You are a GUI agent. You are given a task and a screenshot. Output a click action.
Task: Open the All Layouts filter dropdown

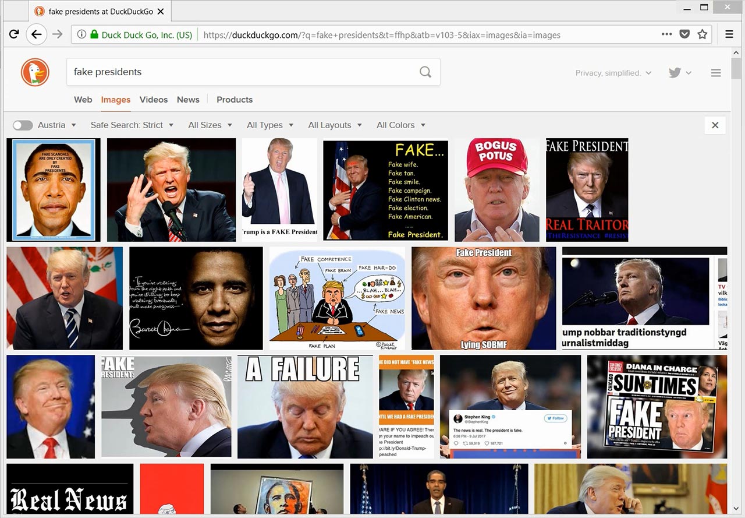pyautogui.click(x=335, y=125)
